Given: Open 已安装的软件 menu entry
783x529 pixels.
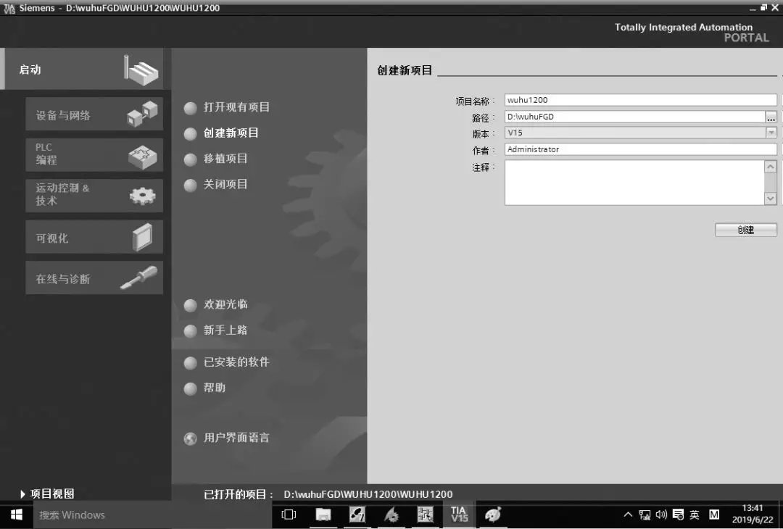Looking at the screenshot, I should [236, 362].
